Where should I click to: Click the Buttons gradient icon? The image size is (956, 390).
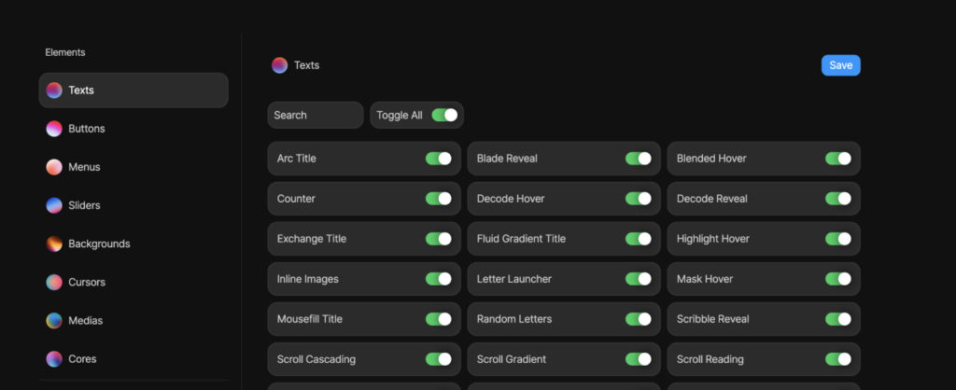click(x=54, y=129)
